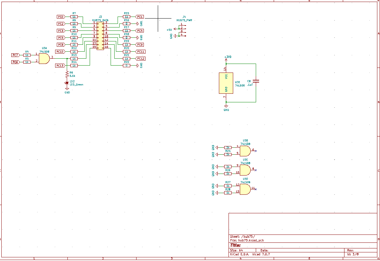Click 'File: hub75.kicad_sch' in title block
Screen dimensions: 380x261
point(247,240)
